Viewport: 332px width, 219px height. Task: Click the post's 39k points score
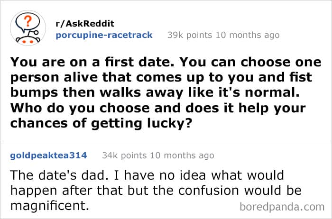coord(187,35)
